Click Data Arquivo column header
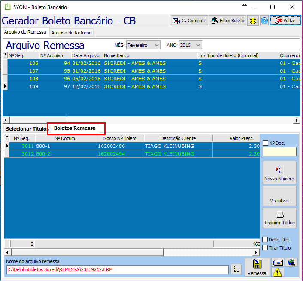 87,55
